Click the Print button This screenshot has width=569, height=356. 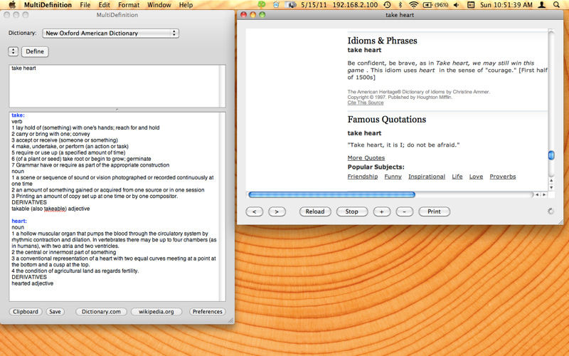(x=434, y=211)
